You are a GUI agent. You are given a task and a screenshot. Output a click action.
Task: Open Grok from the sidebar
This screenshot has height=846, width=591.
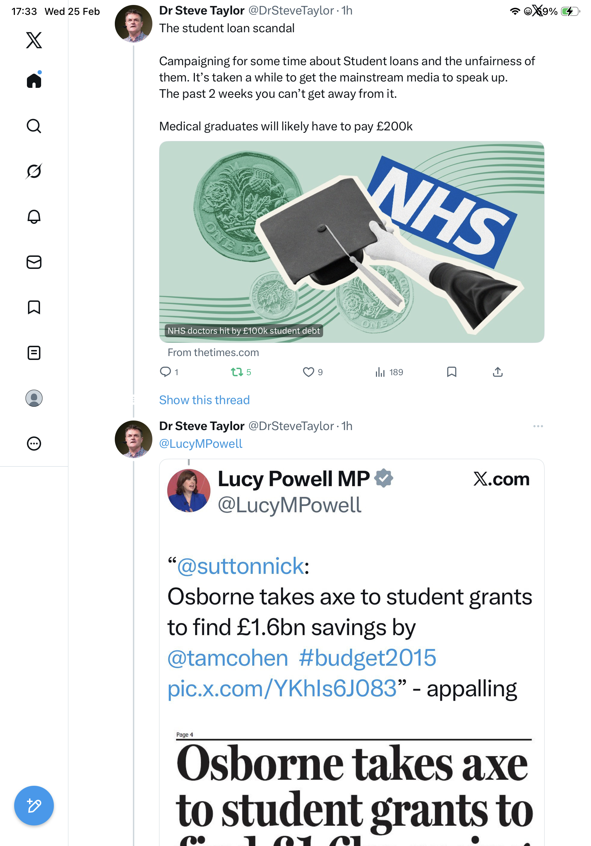click(x=34, y=171)
